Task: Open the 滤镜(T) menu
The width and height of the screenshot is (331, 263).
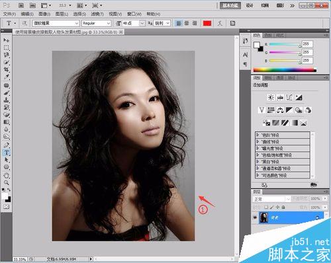Action: pyautogui.click(x=97, y=14)
